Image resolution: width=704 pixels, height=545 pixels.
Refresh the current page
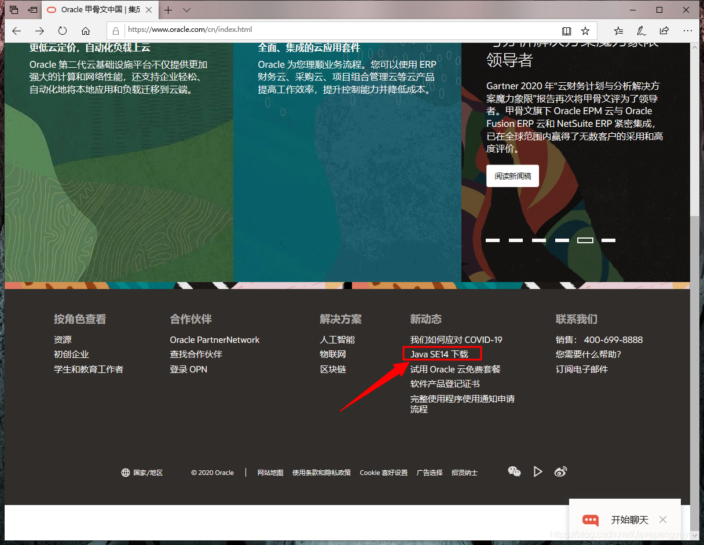63,31
